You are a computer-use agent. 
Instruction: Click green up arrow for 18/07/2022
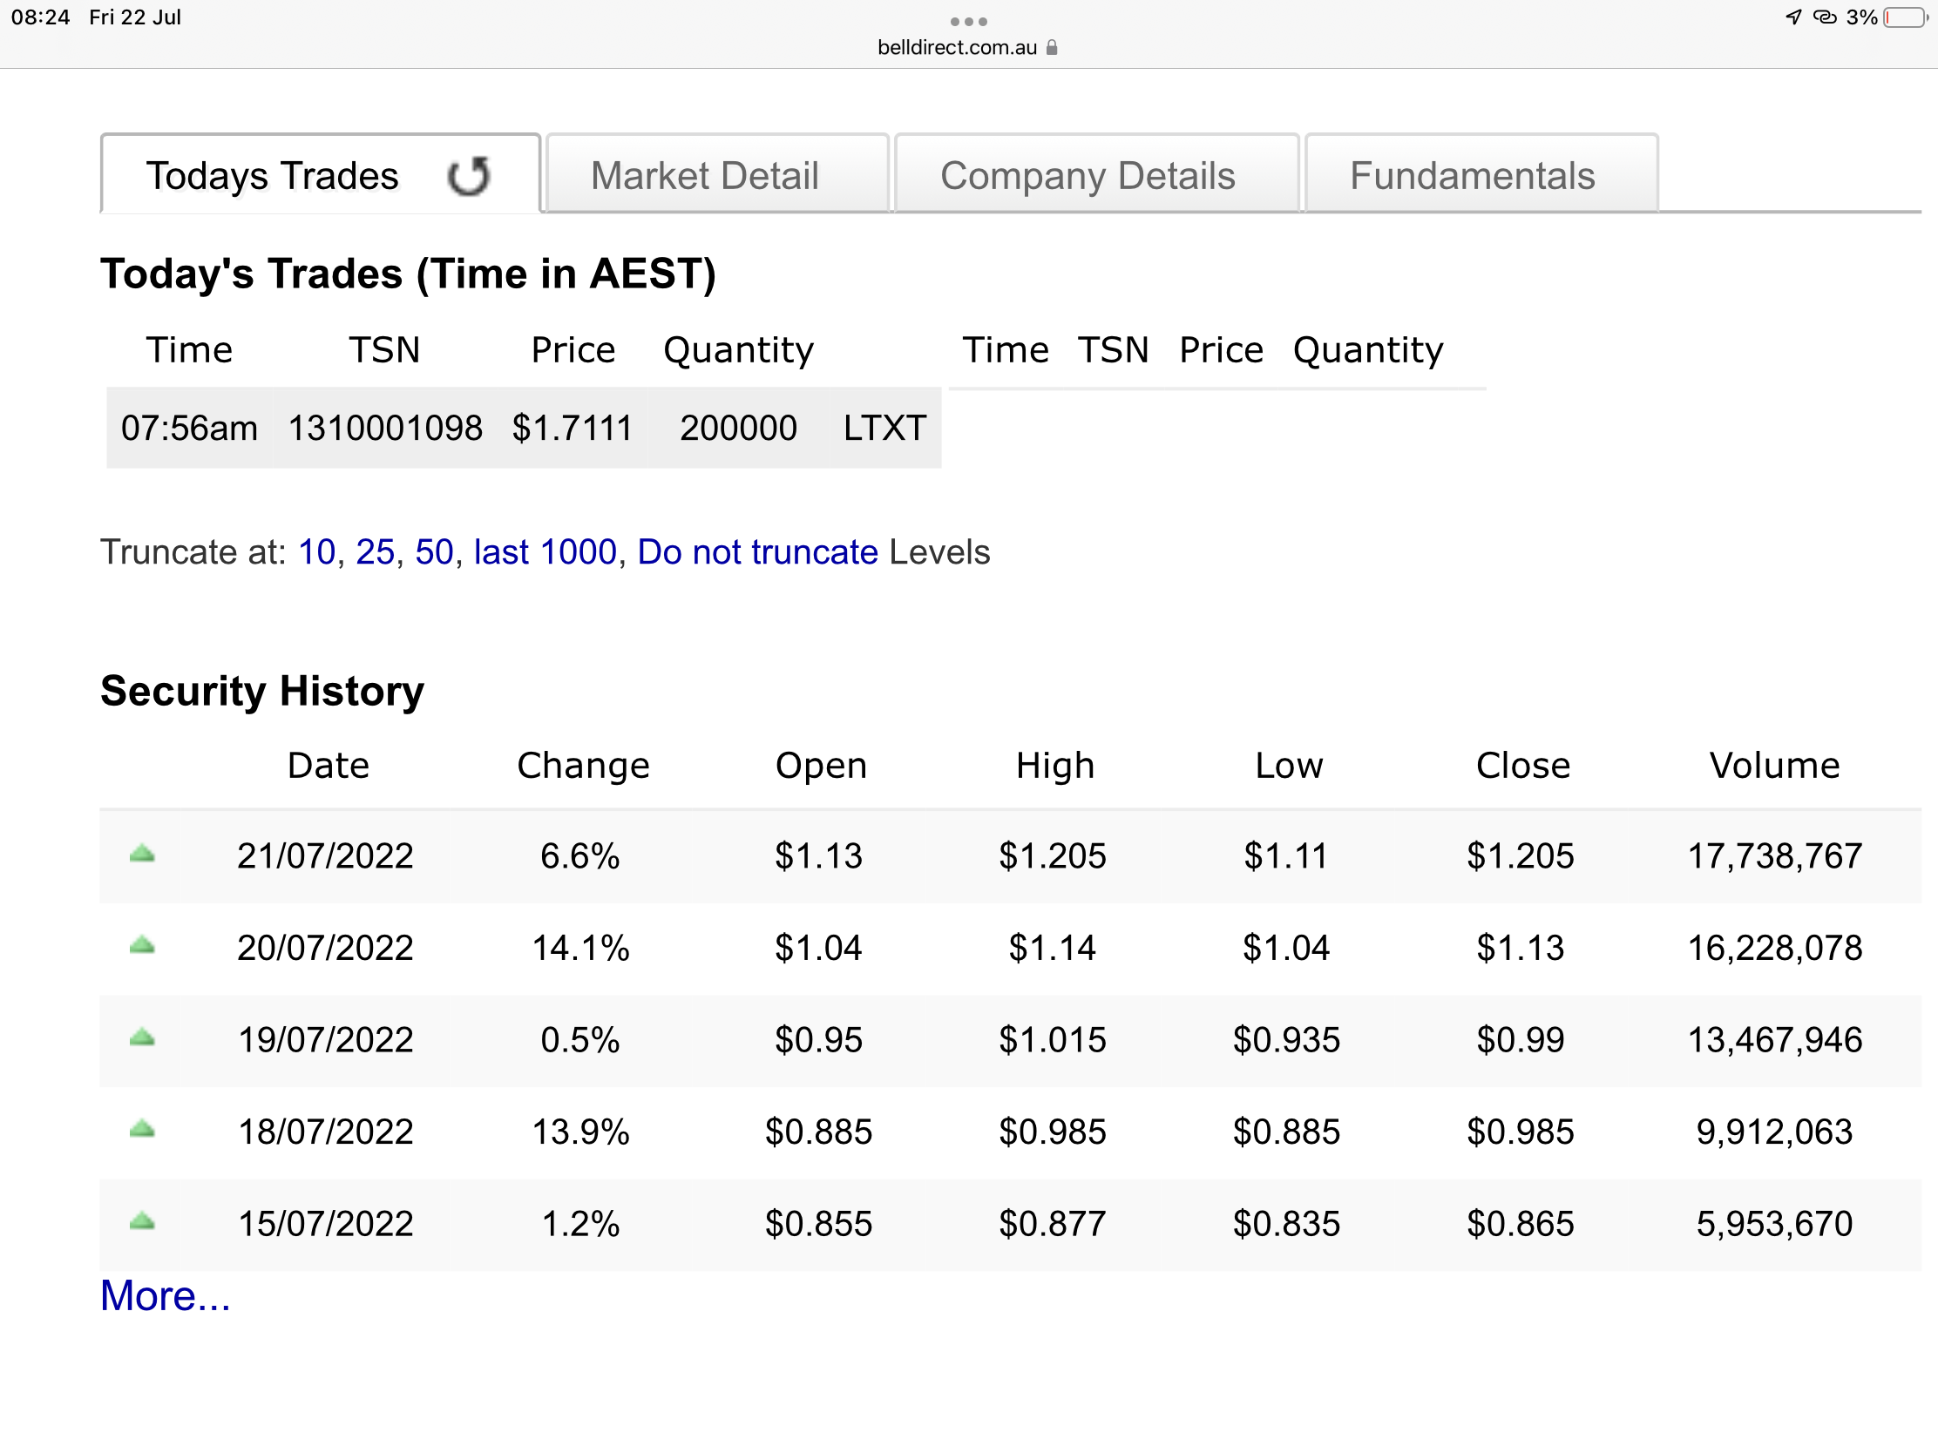(x=142, y=1130)
